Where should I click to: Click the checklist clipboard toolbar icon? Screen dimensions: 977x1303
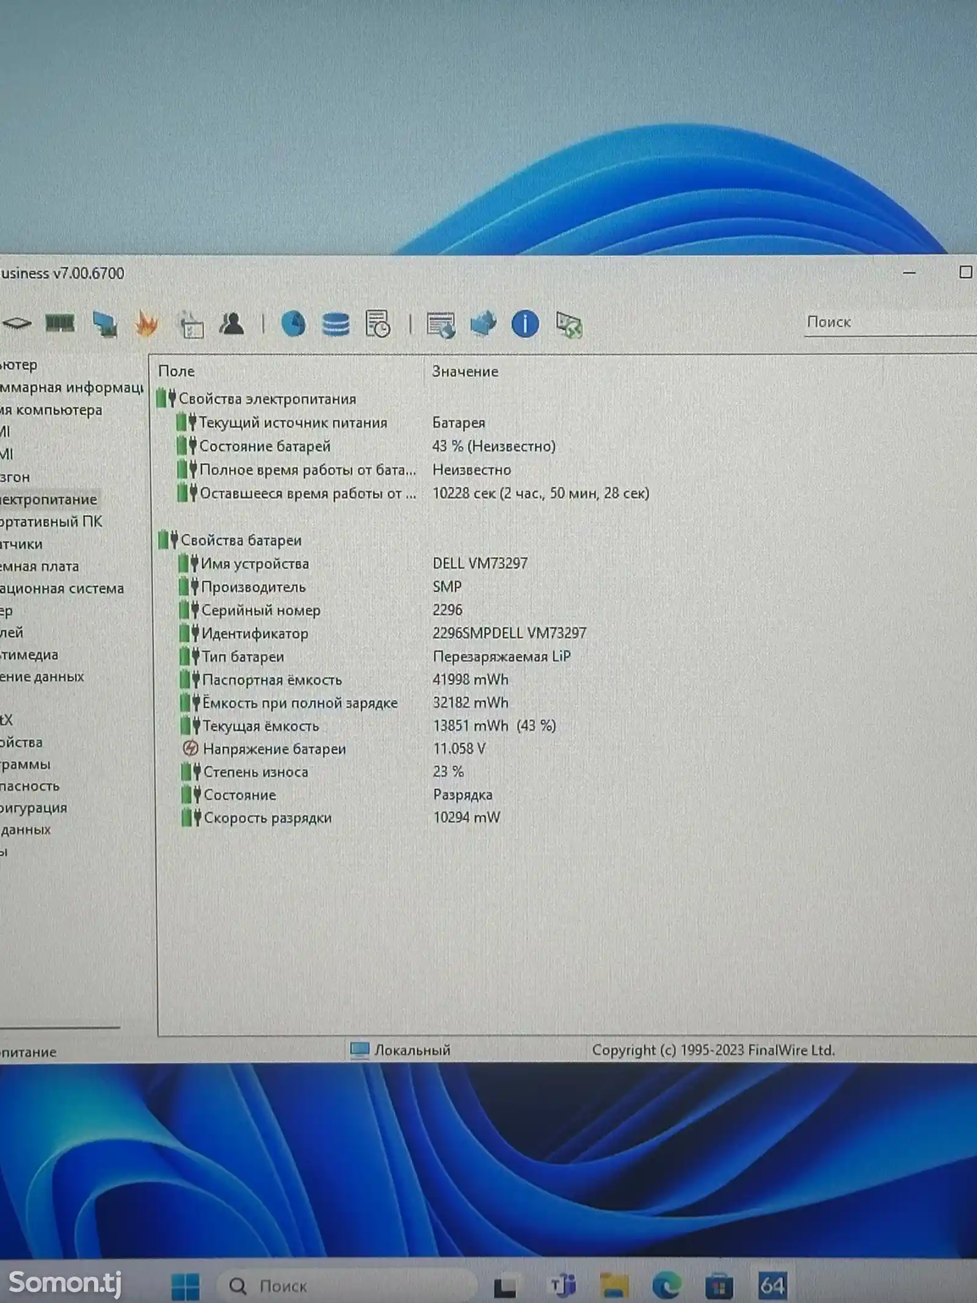[190, 324]
